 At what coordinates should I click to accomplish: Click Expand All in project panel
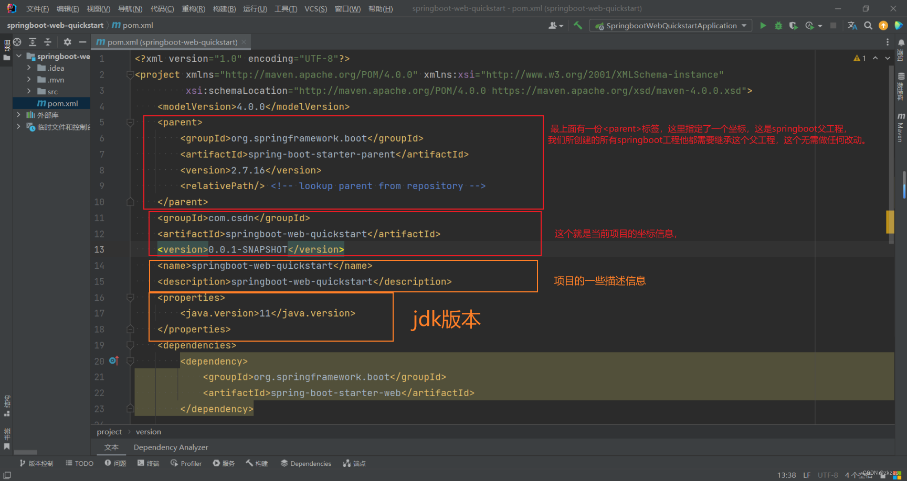[33, 42]
